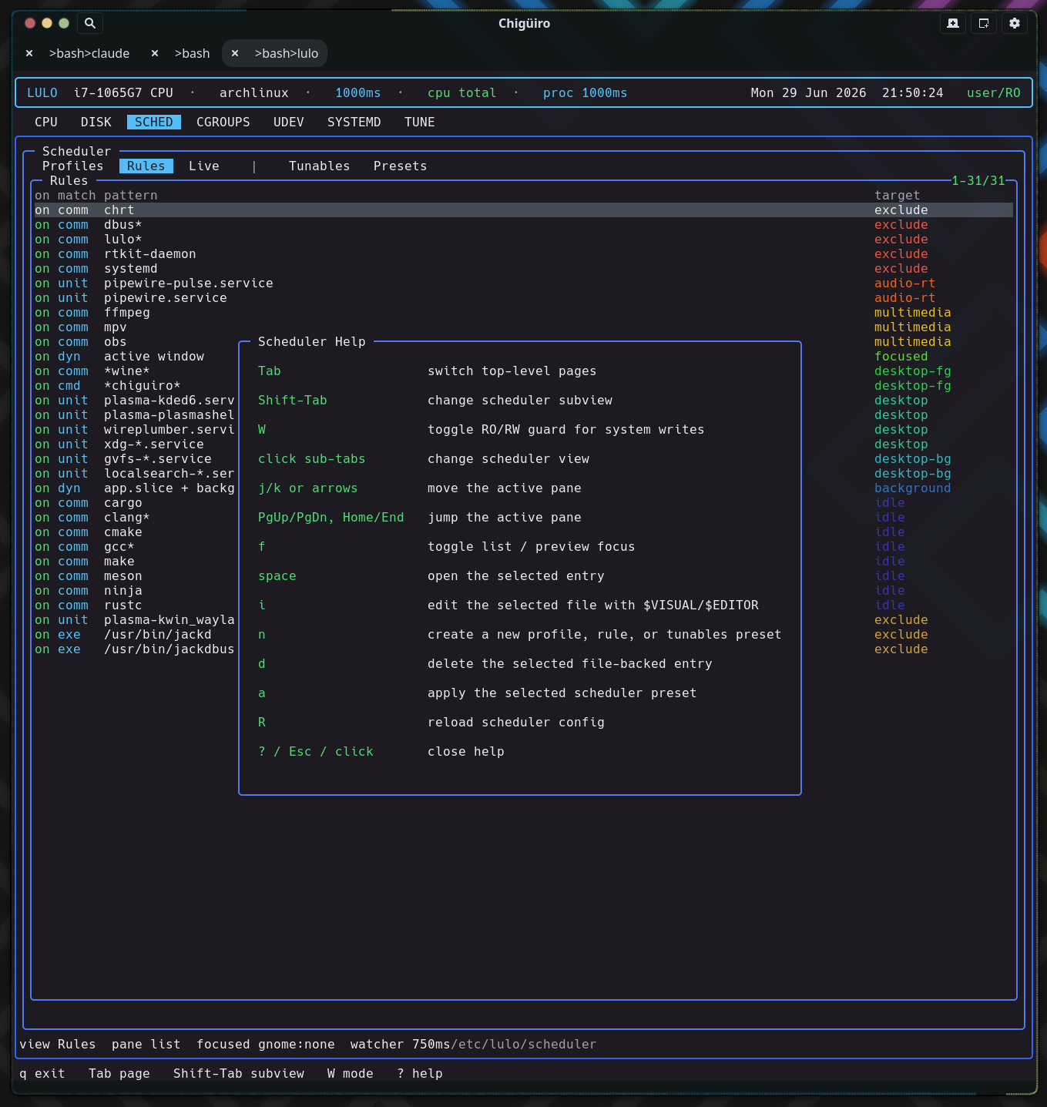Click the Shift-Tab help entry
The height and width of the screenshot is (1107, 1047).
point(293,400)
